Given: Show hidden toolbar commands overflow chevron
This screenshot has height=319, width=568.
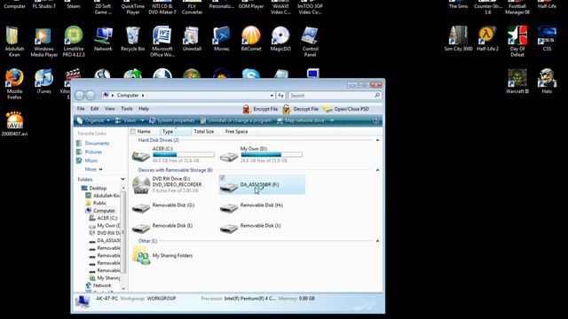Looking at the screenshot, I should tap(332, 121).
